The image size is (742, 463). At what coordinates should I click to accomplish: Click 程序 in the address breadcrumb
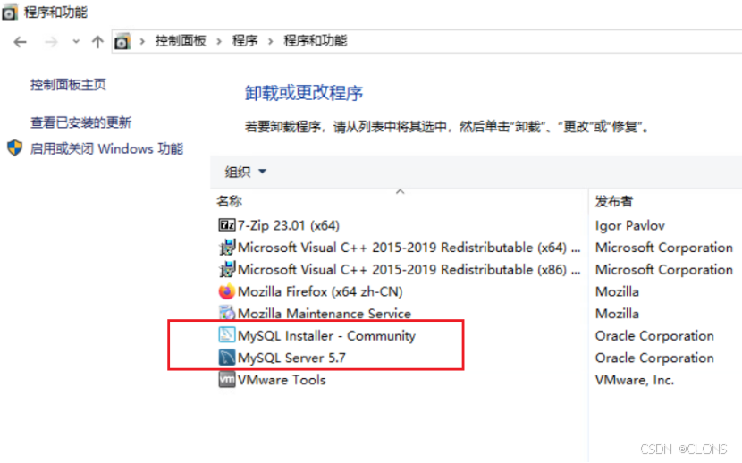[245, 41]
